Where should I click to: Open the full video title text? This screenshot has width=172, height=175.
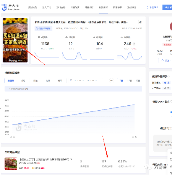pos(81,22)
